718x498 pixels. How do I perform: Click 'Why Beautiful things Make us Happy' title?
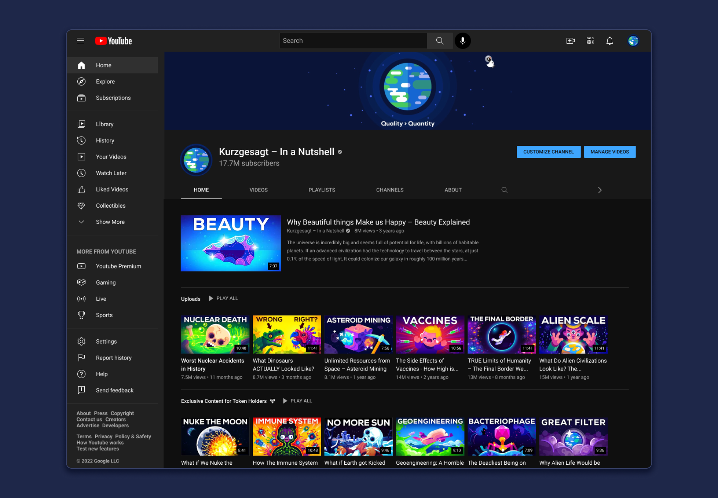(378, 222)
